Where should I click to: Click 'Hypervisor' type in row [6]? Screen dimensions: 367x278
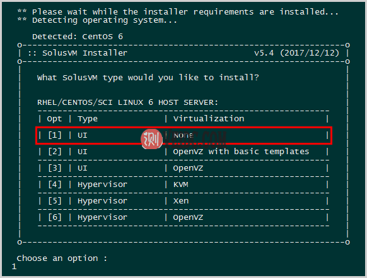(102, 217)
